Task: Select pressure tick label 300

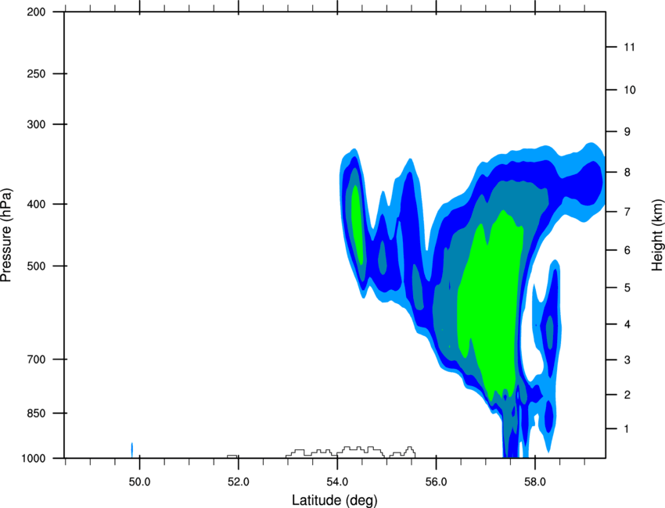Action: 36,124
